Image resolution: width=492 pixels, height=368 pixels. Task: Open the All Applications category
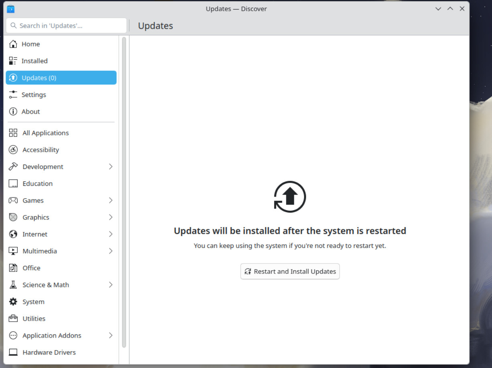click(x=45, y=133)
